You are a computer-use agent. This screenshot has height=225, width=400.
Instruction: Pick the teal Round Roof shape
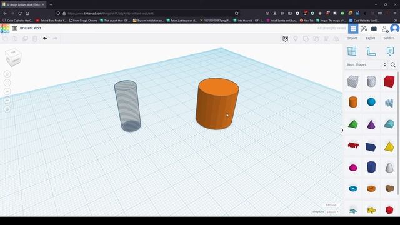389,124
